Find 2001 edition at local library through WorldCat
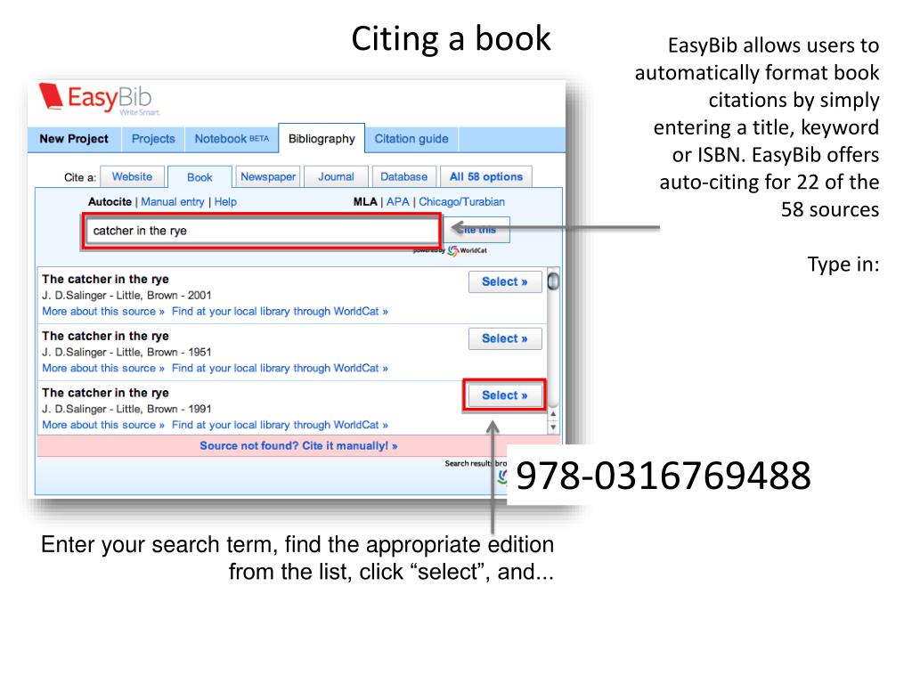The width and height of the screenshot is (912, 684). 280,311
